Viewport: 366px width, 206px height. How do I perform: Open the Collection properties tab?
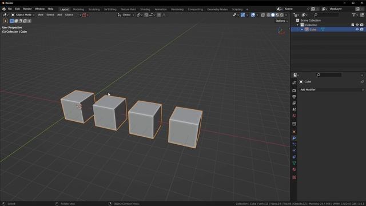(x=294, y=124)
